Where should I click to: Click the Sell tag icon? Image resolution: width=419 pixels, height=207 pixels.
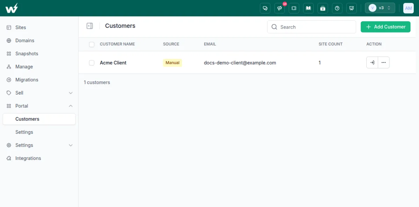coord(9,93)
